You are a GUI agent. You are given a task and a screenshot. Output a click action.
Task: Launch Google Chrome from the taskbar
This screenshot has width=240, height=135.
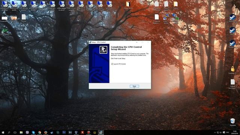coord(39,132)
